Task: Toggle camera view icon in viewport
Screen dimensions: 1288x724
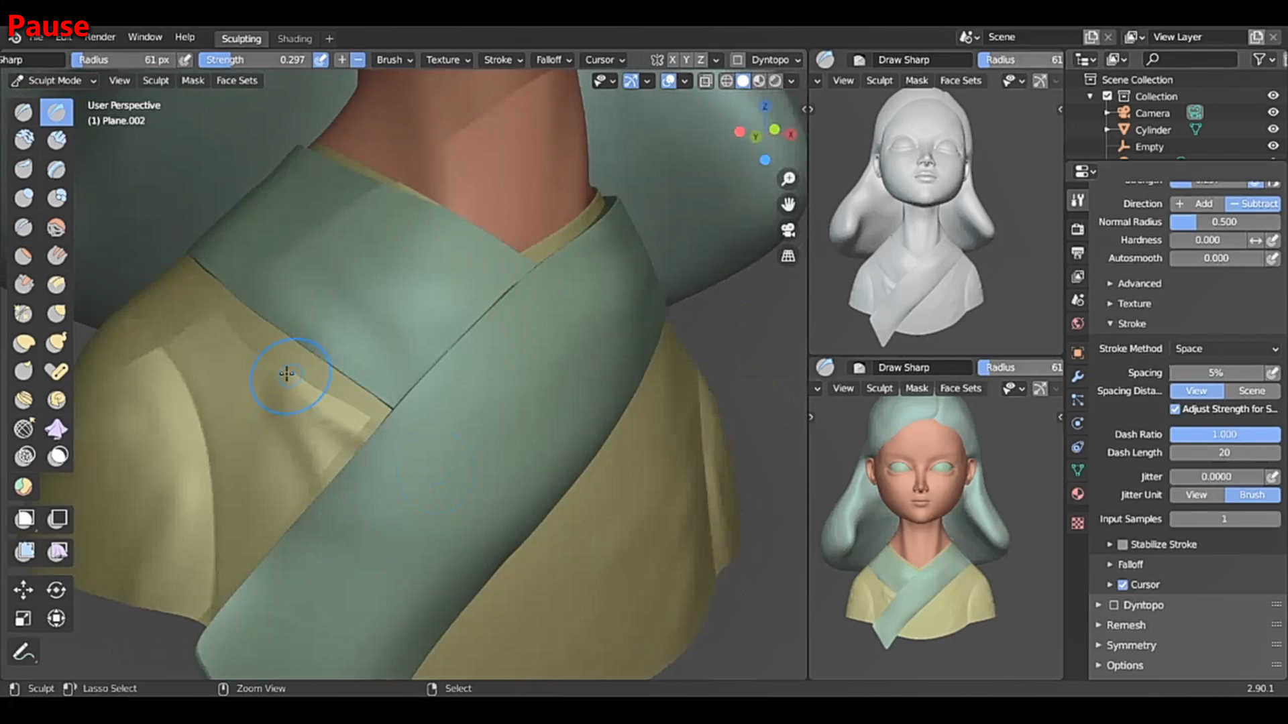Action: 788,230
